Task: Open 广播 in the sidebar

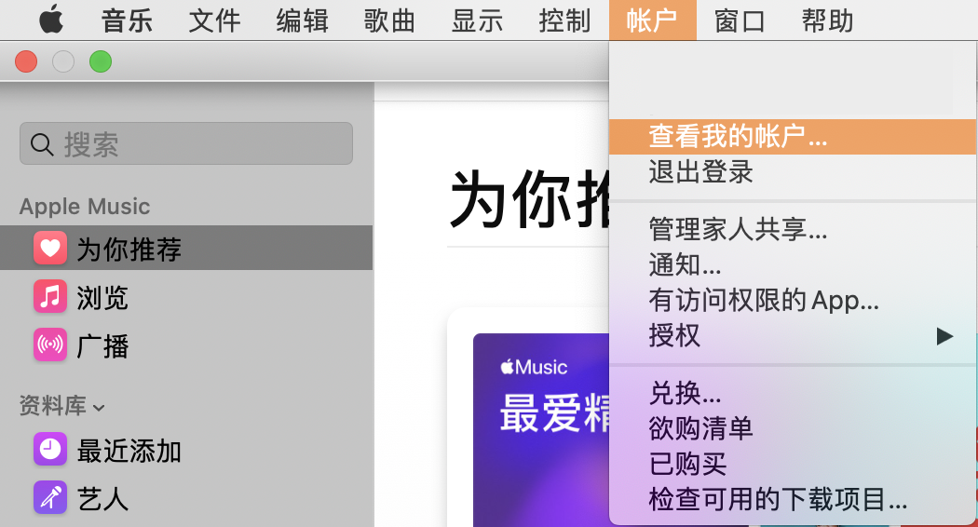Action: (186, 345)
